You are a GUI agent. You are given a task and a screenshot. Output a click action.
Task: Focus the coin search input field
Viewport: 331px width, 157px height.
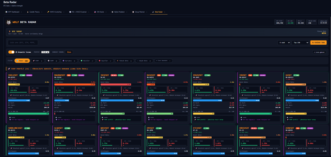click(x=23, y=42)
